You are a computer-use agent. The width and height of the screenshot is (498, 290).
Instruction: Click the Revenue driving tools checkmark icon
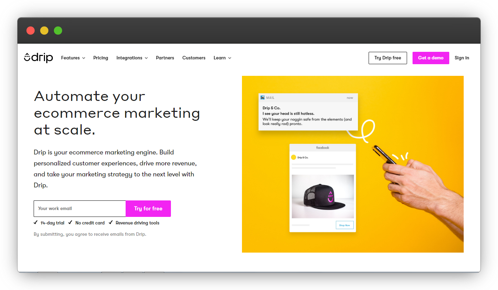point(111,222)
